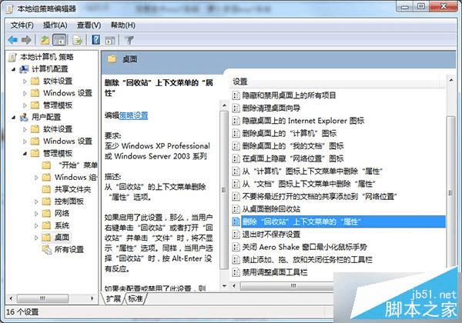462x323 pixels.
Task: Select the 桌面 tree item
Action: (62, 238)
